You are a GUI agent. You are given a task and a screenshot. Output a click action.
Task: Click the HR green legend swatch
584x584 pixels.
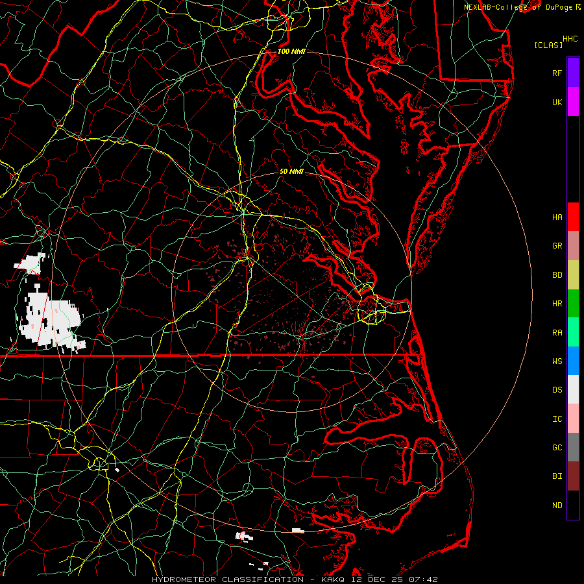point(573,303)
